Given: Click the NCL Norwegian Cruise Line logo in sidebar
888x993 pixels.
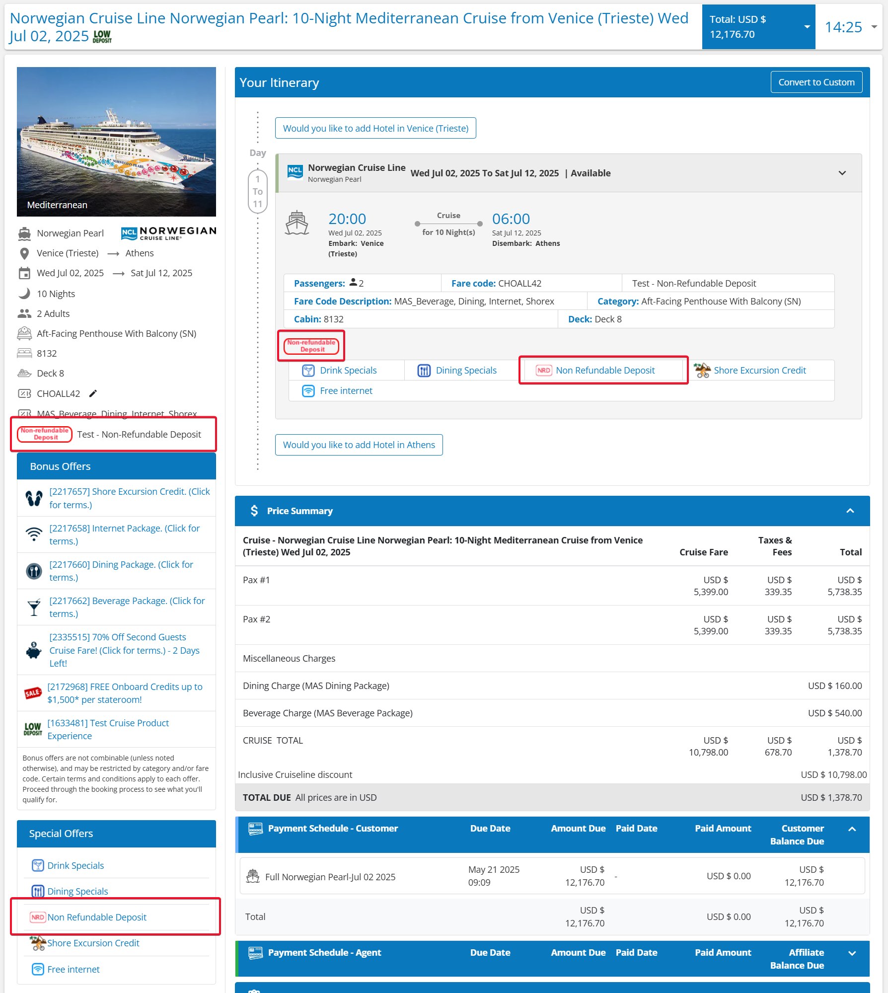Looking at the screenshot, I should [169, 233].
